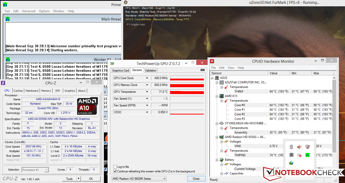The width and height of the screenshot is (345, 183).
Task: Click the Sensor column header
Action: coord(239,73)
